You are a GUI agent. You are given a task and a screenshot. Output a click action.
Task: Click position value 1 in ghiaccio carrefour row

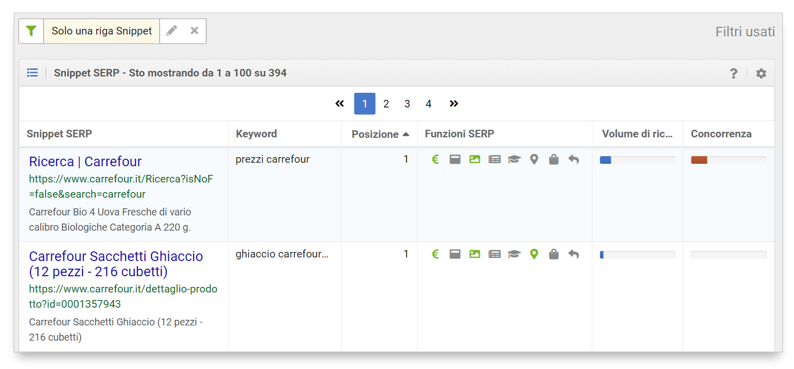pos(406,254)
